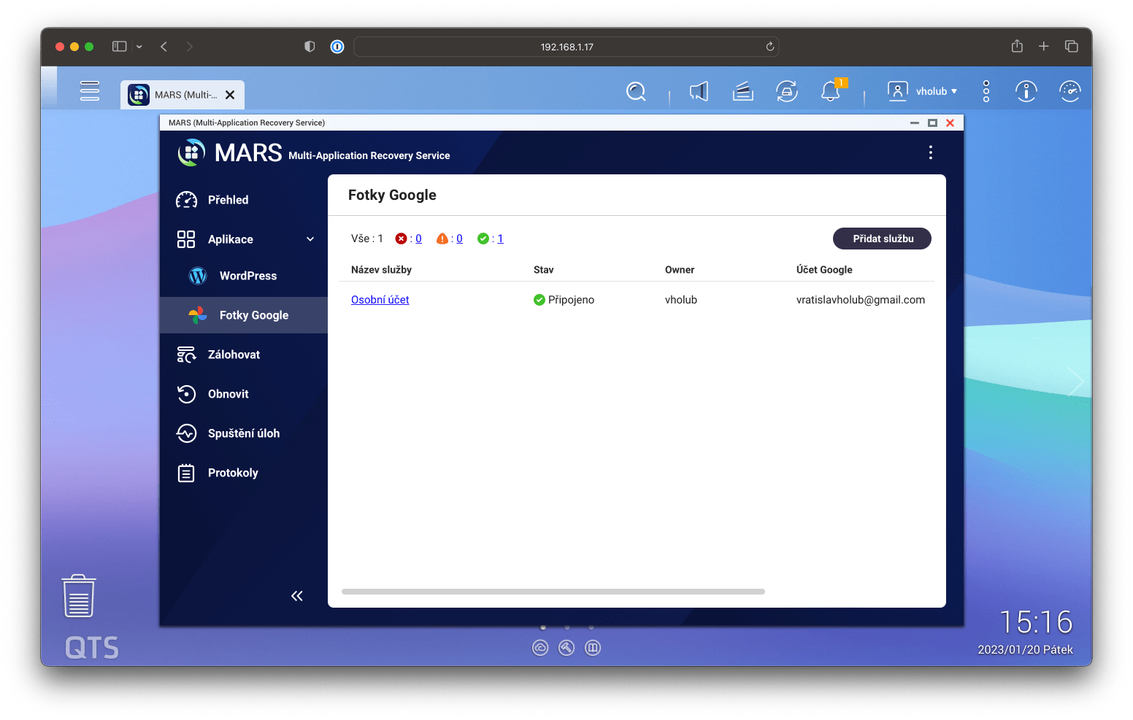Open a new Safari tab with plus
The width and height of the screenshot is (1133, 720).
coord(1044,47)
